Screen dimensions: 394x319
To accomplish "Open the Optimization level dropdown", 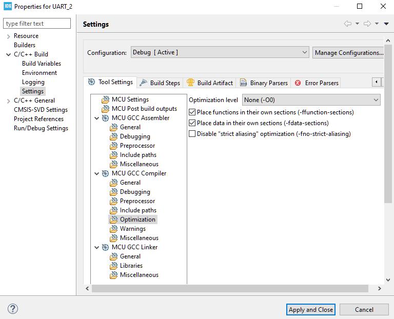I will (x=311, y=100).
